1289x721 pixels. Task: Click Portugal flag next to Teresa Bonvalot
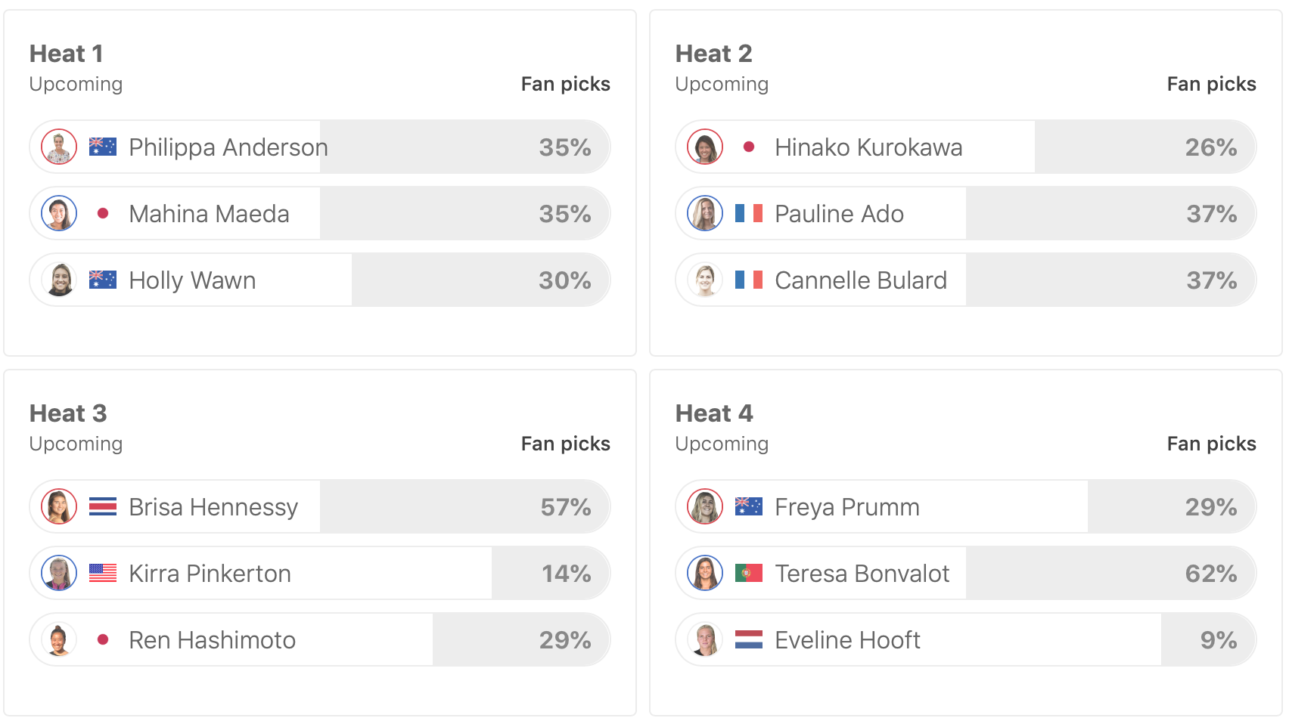(749, 573)
